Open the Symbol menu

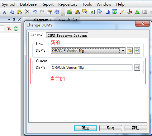point(8,4)
